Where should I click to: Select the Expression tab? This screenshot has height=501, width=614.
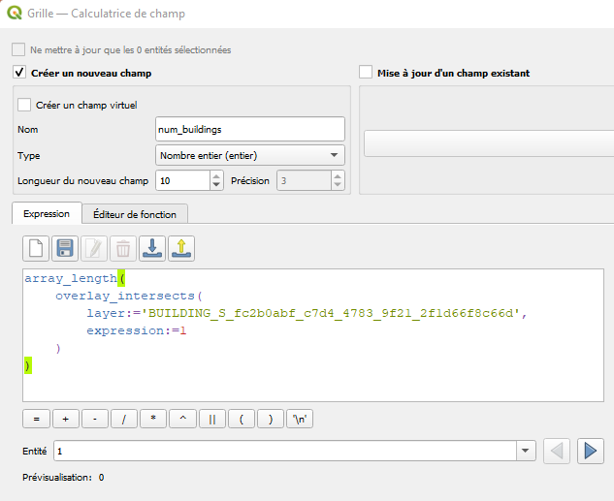coord(47,214)
